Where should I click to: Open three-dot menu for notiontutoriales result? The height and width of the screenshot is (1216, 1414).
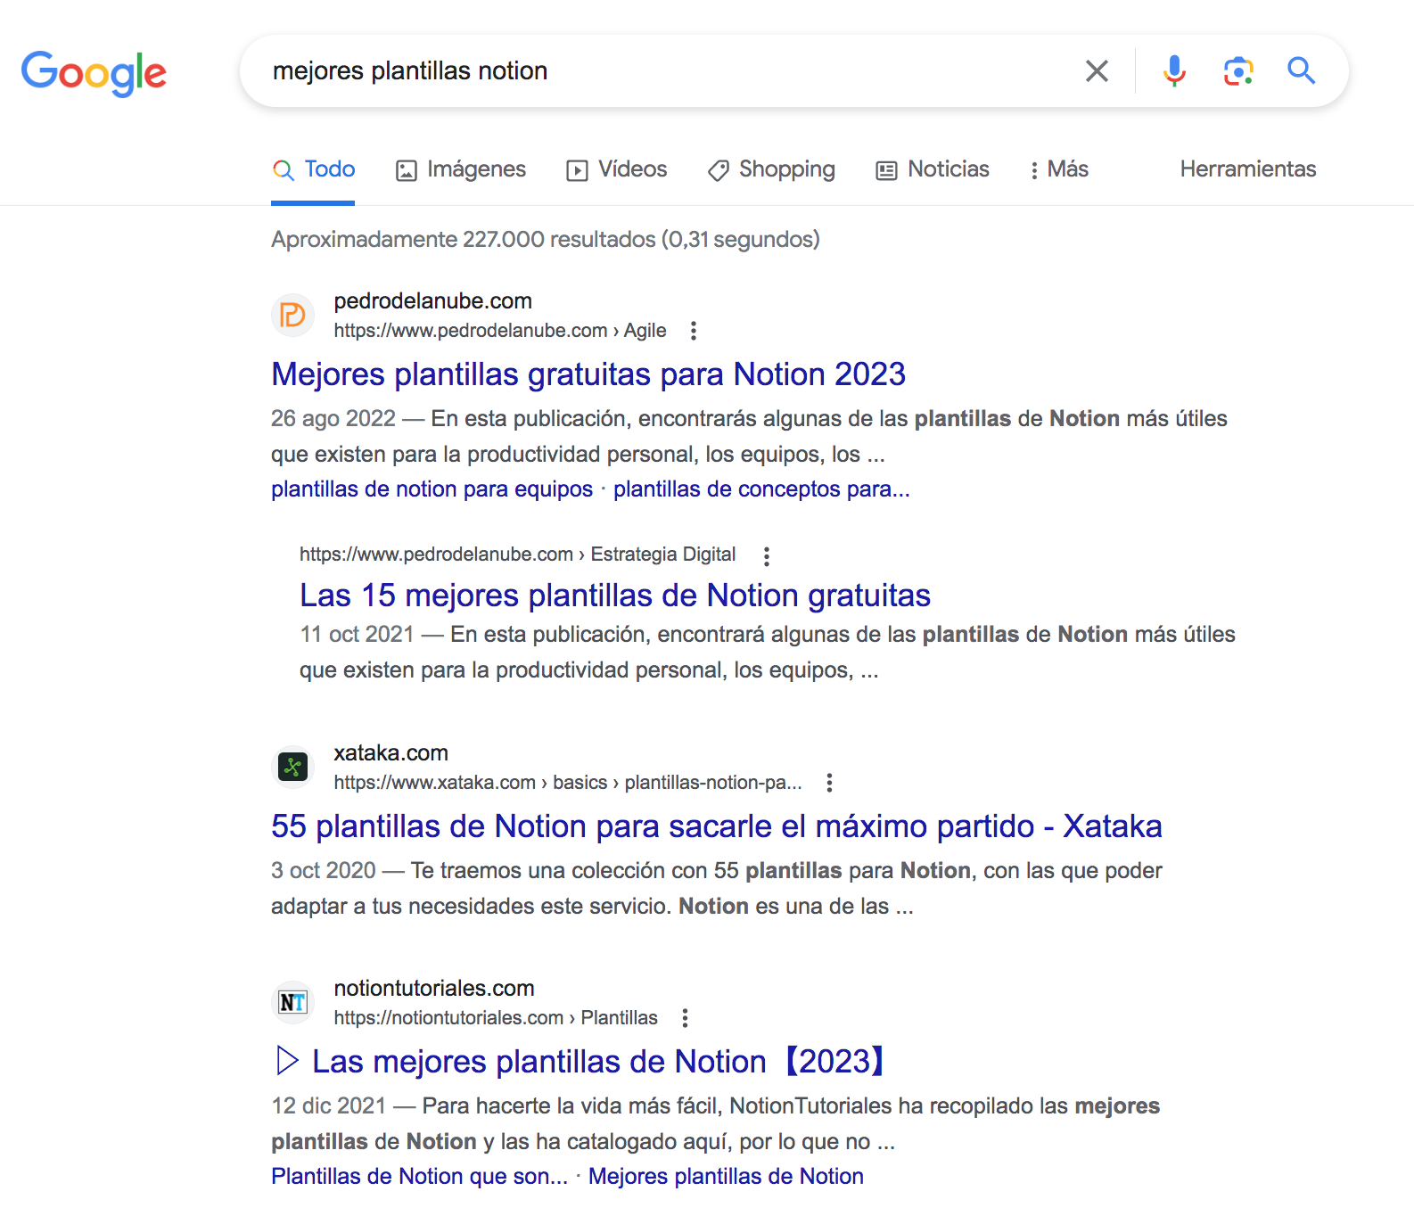685,1018
